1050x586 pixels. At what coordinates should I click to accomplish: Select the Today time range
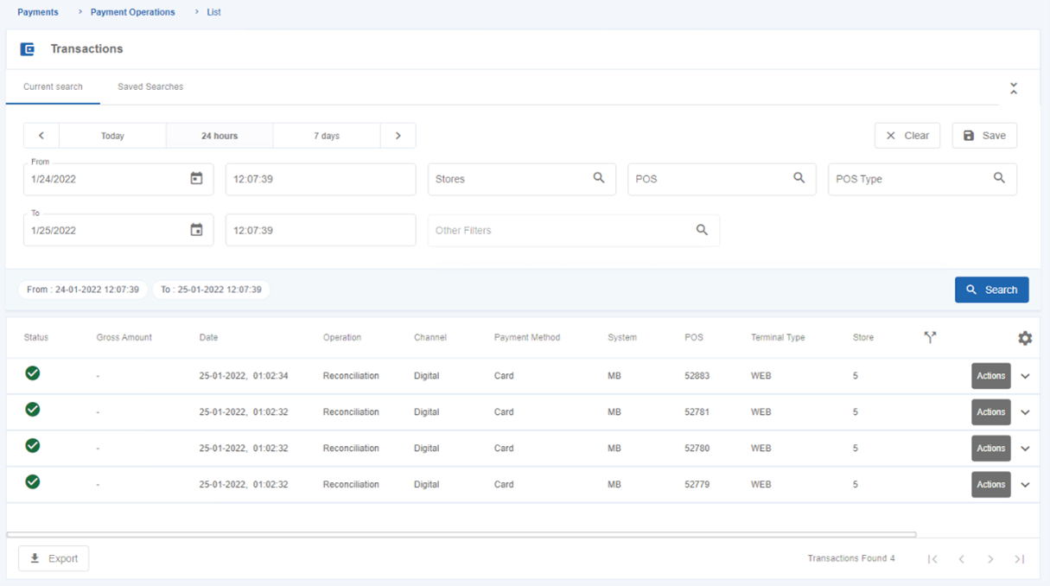[112, 136]
